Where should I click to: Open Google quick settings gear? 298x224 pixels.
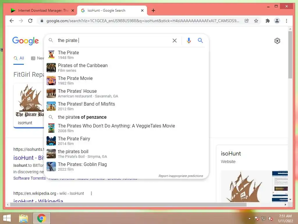coord(277,41)
